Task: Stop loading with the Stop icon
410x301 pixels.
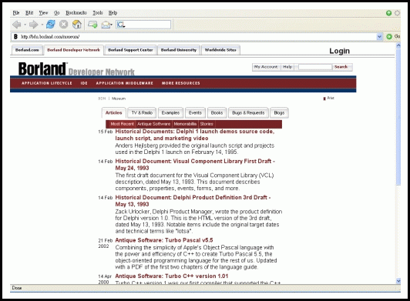Action: tap(63, 25)
